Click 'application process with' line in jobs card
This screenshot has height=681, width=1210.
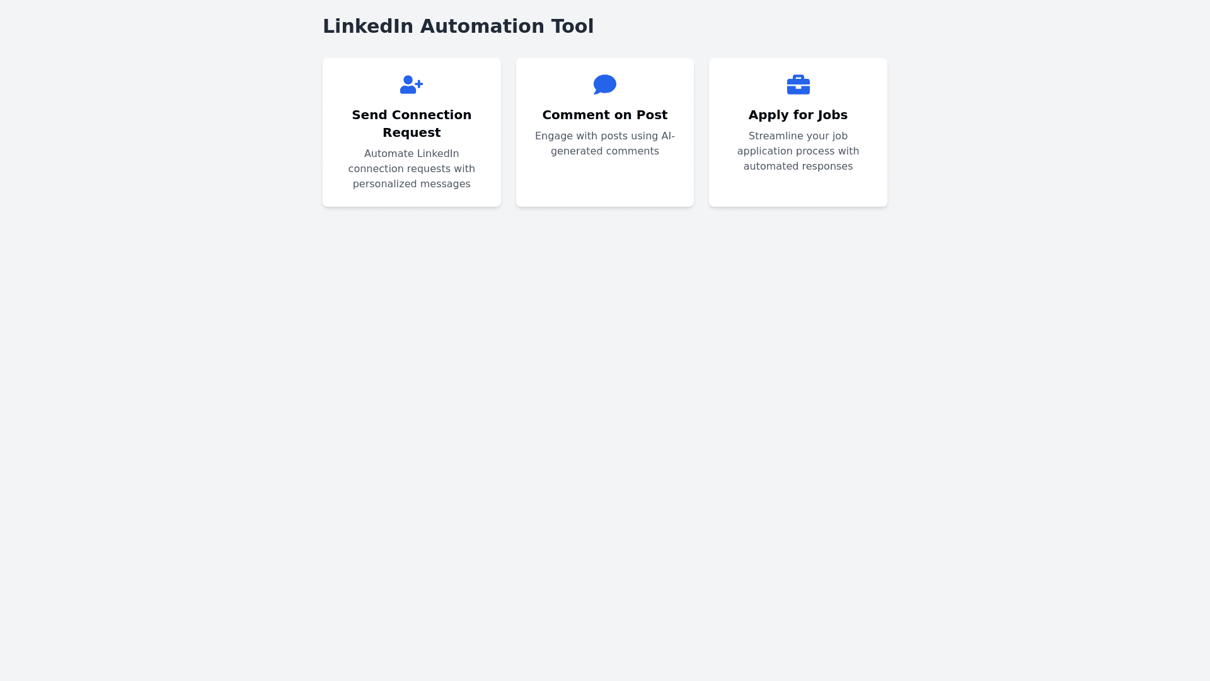pyautogui.click(x=798, y=151)
